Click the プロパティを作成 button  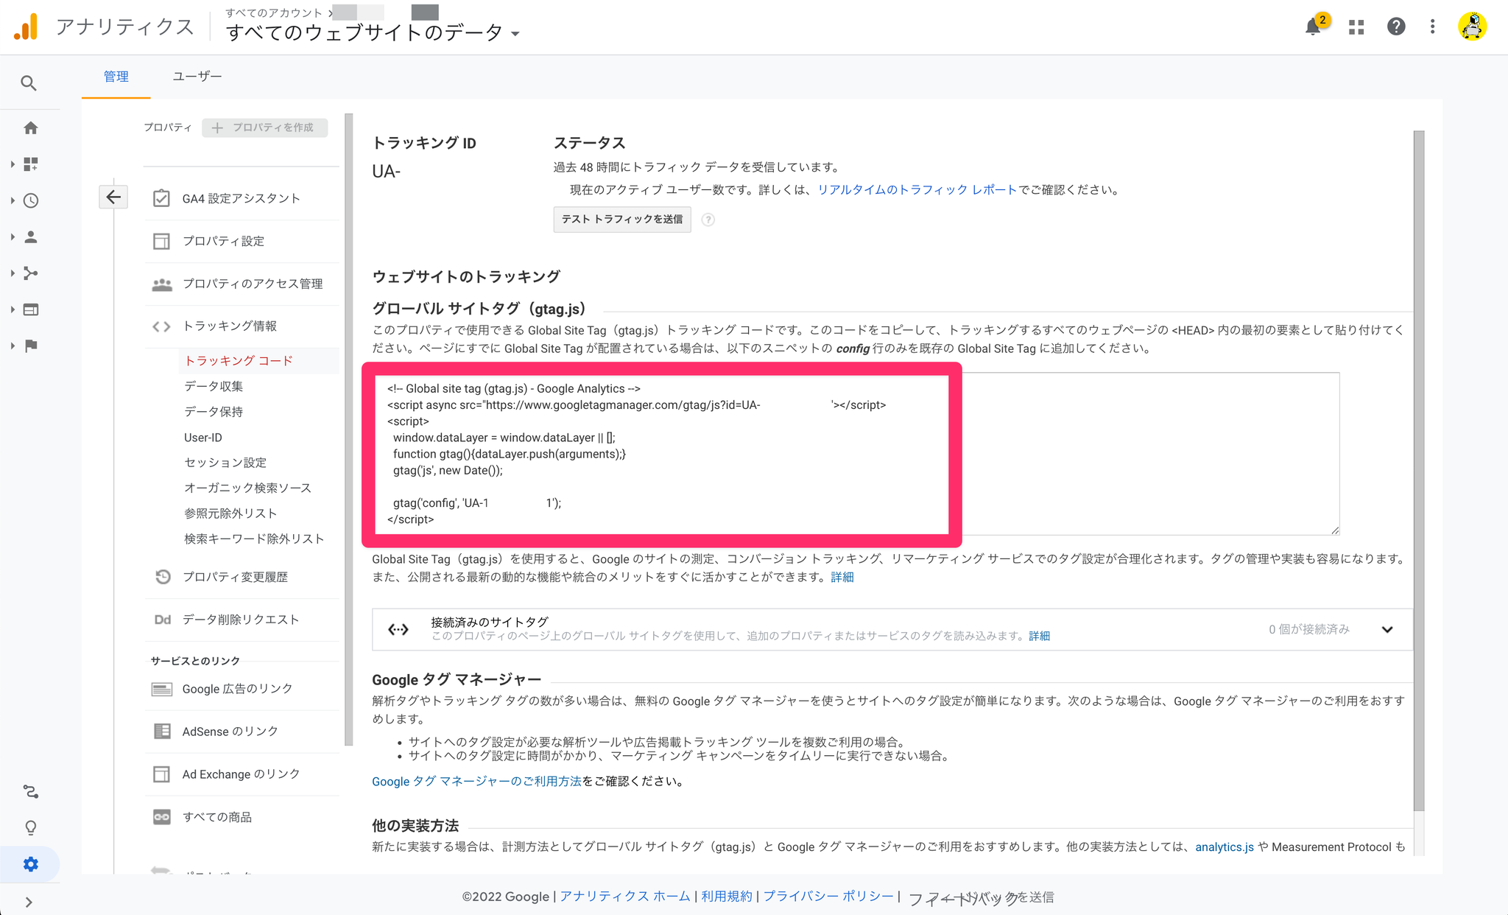(x=264, y=127)
